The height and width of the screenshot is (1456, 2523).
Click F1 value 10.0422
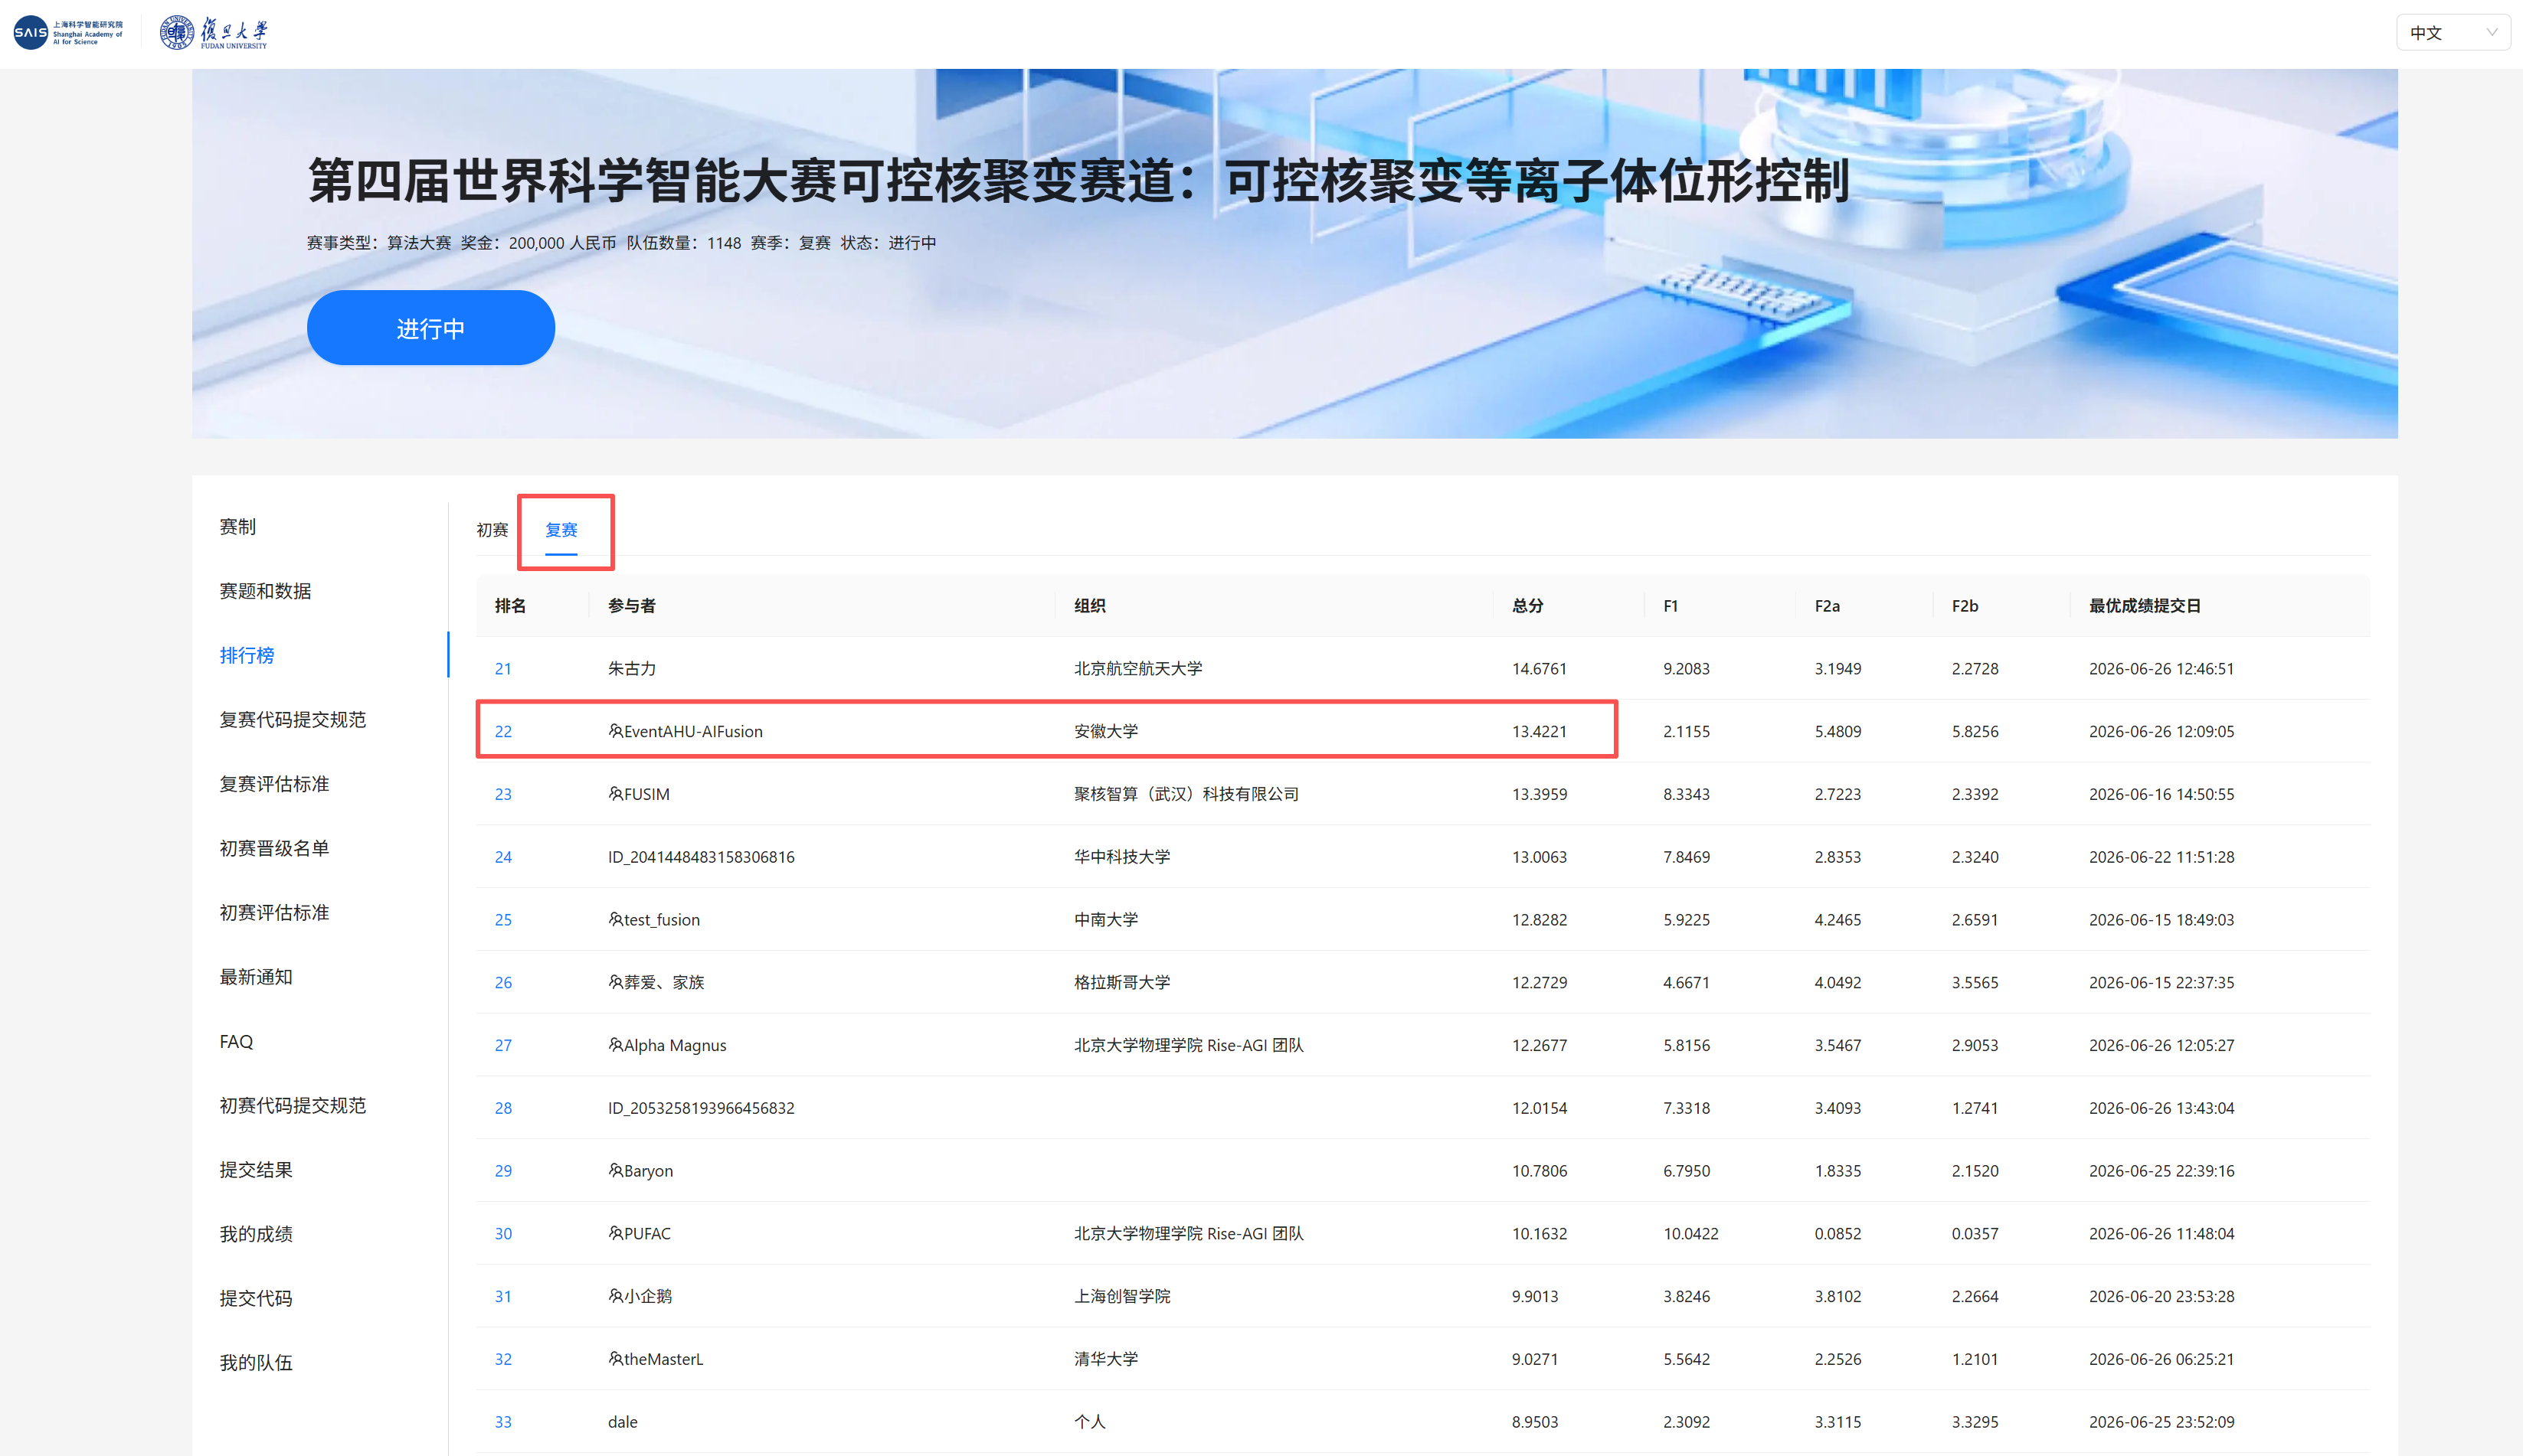coord(1690,1234)
